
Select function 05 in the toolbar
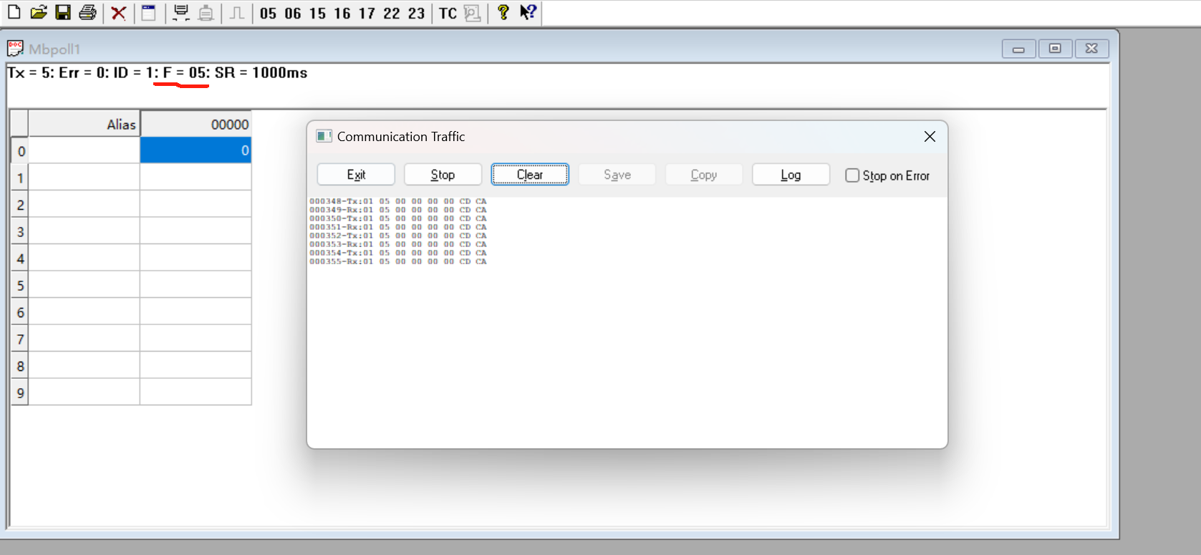tap(268, 14)
